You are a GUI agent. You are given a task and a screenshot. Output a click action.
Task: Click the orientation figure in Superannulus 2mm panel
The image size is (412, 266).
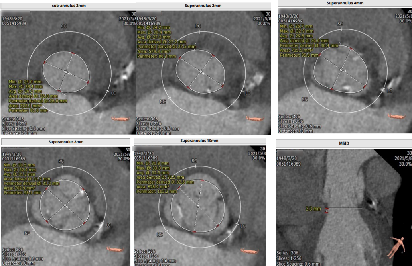point(255,119)
